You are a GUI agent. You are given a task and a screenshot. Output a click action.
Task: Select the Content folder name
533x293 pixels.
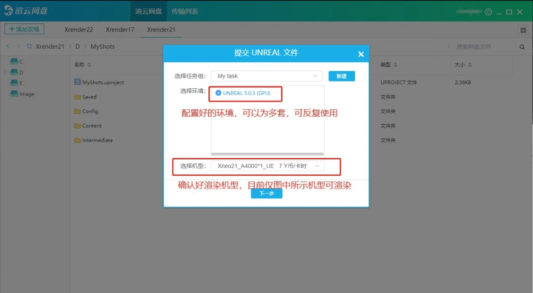click(92, 126)
